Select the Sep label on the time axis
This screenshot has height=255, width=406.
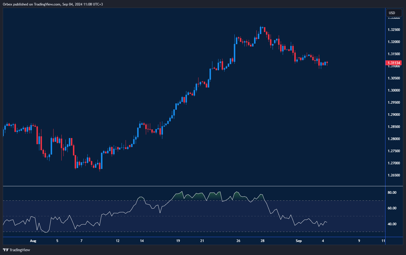pyautogui.click(x=298, y=241)
